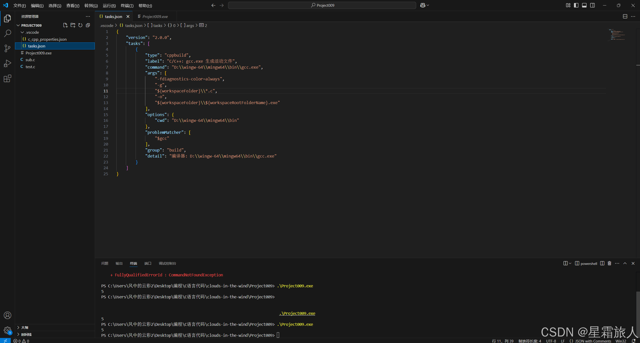The width and height of the screenshot is (640, 343).
Task: Click the Project009 command center search box
Action: click(x=322, y=5)
